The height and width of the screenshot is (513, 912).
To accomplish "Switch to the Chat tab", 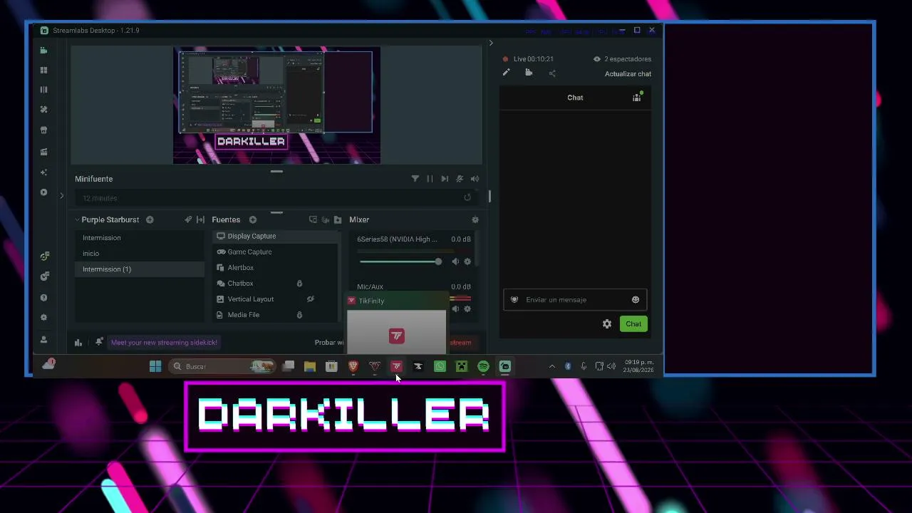I will pos(575,98).
